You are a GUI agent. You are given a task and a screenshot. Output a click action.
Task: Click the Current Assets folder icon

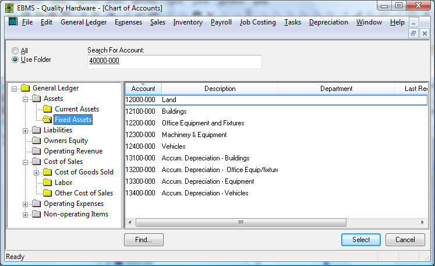[x=48, y=110]
